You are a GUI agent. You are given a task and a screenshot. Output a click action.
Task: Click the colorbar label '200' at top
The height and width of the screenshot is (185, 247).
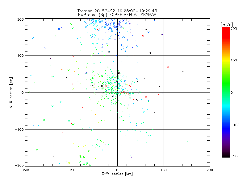coord(234,28)
